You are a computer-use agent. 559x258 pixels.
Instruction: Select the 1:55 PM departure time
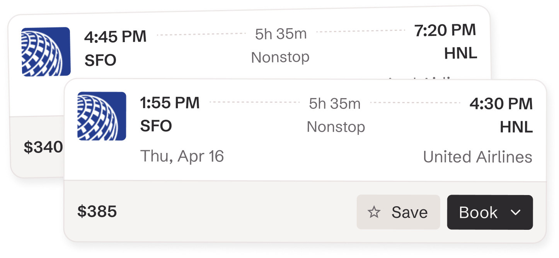point(169,103)
